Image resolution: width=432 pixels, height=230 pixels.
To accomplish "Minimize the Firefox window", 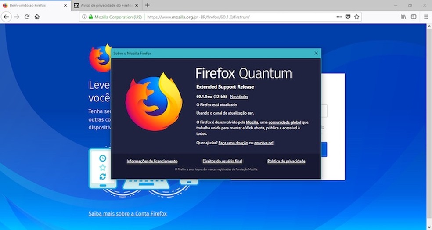I will (x=396, y=5).
